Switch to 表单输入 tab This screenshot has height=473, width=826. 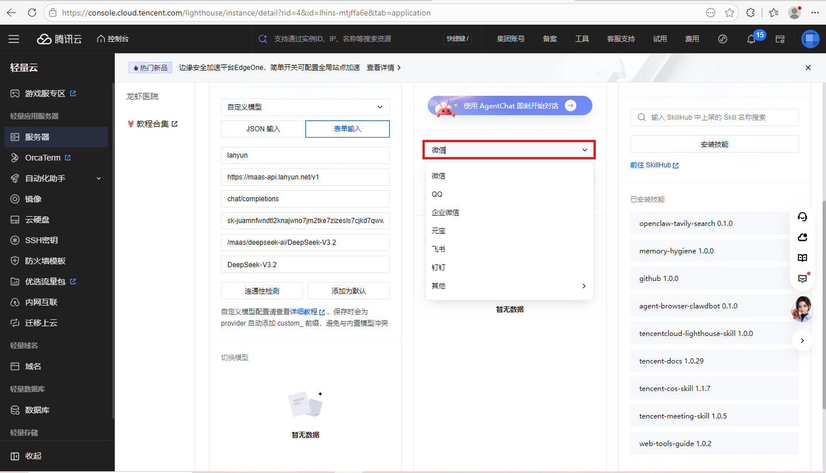point(347,129)
